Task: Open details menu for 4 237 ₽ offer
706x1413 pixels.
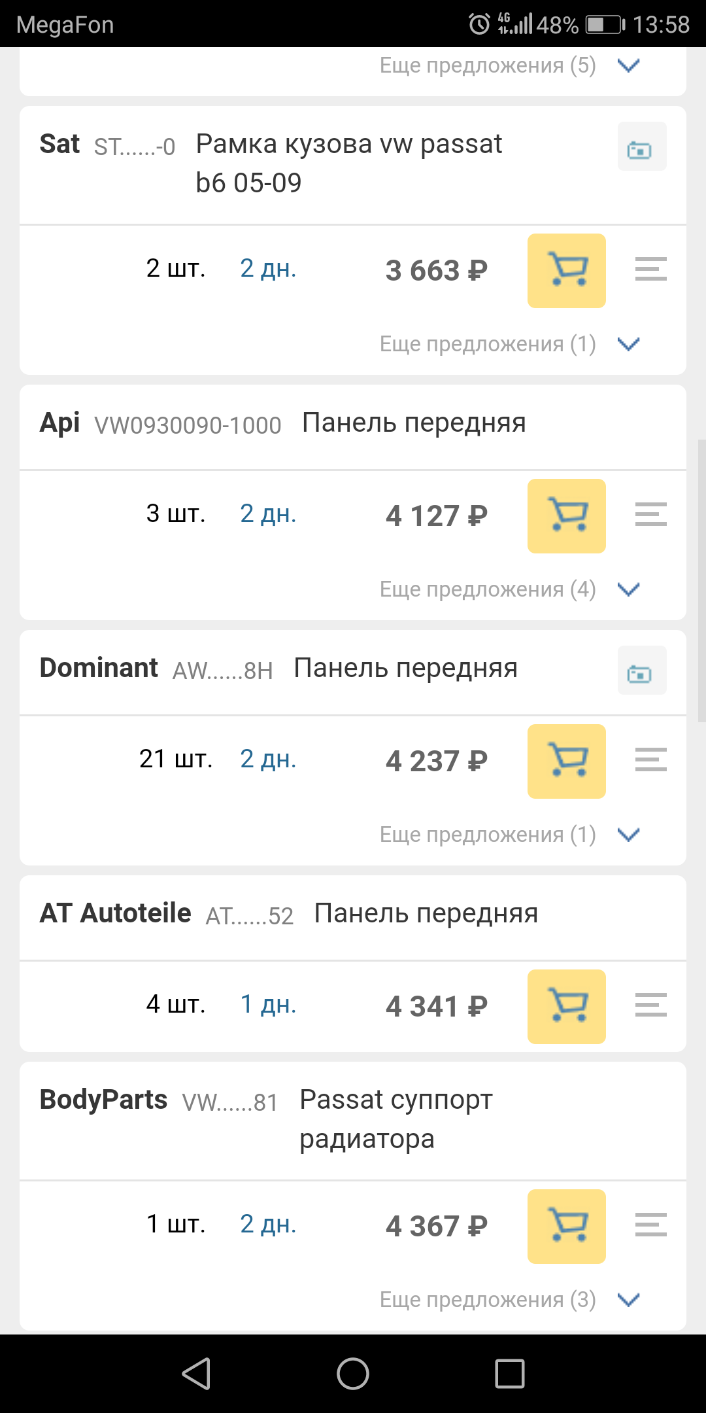Action: [650, 759]
